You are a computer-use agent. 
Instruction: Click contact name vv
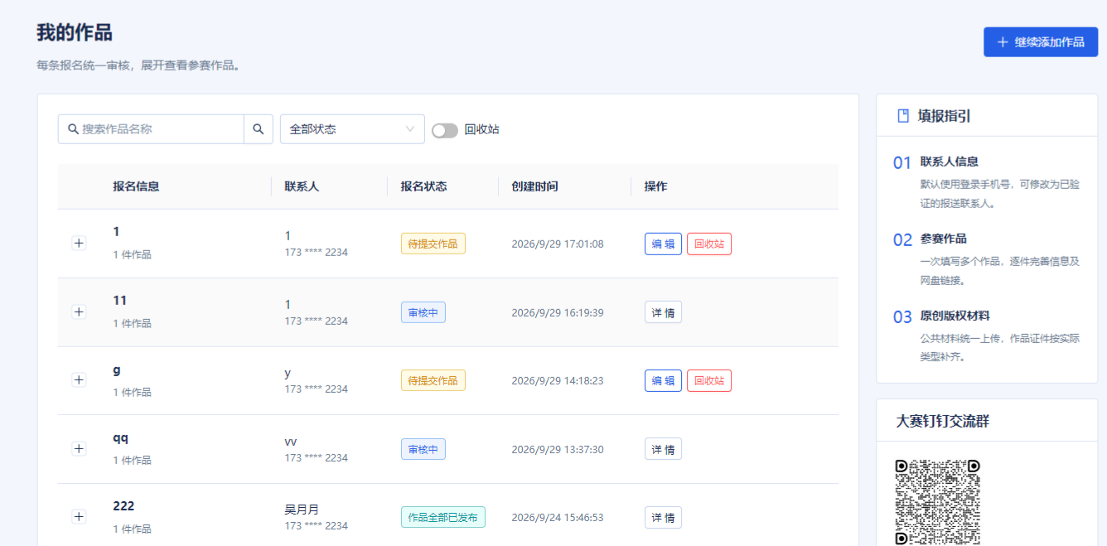(291, 442)
